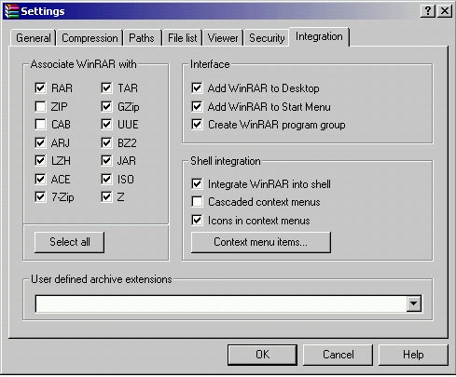Viewport: 456px width, 377px height.
Task: Toggle the 7-Zip association checkbox
Action: (x=40, y=196)
